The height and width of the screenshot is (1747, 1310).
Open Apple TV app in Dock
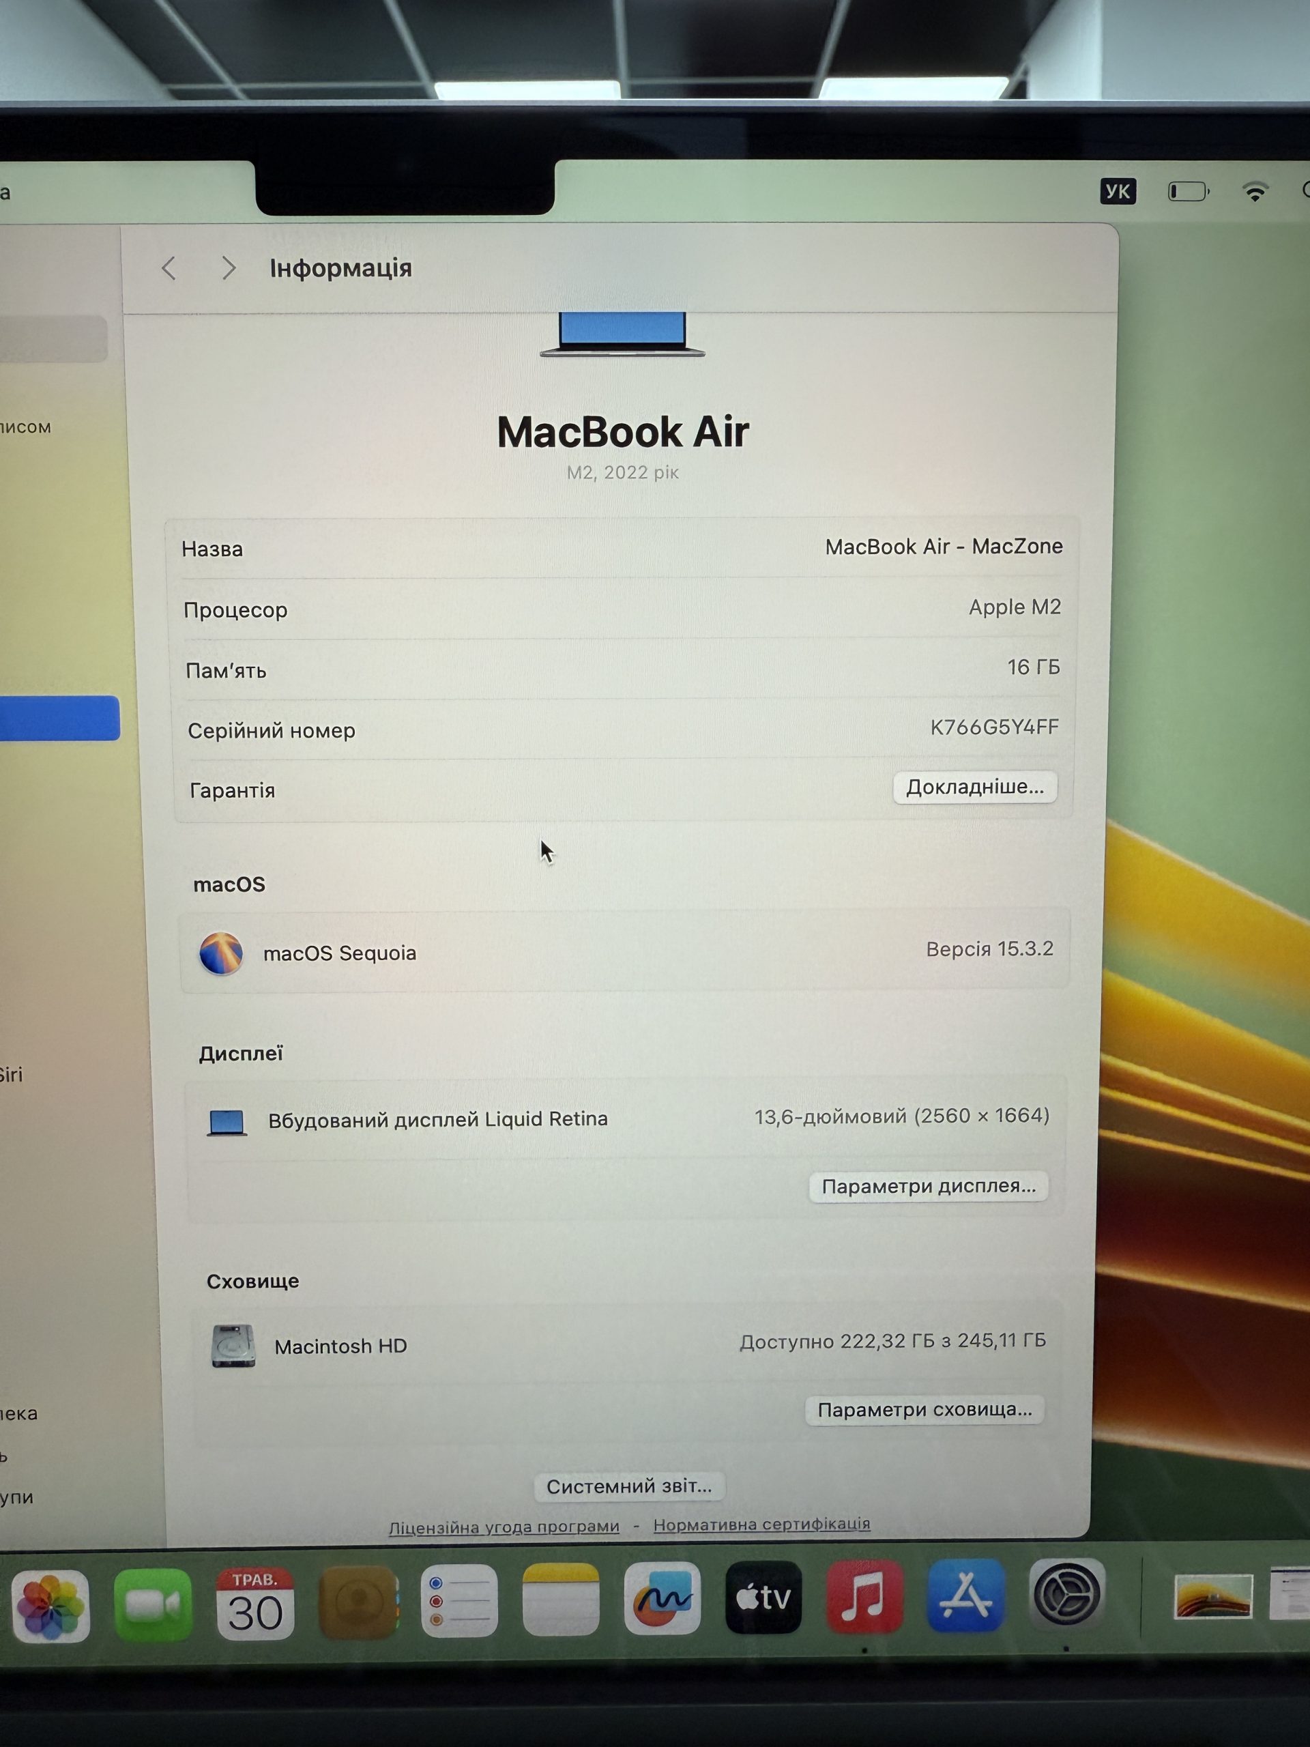(x=763, y=1597)
